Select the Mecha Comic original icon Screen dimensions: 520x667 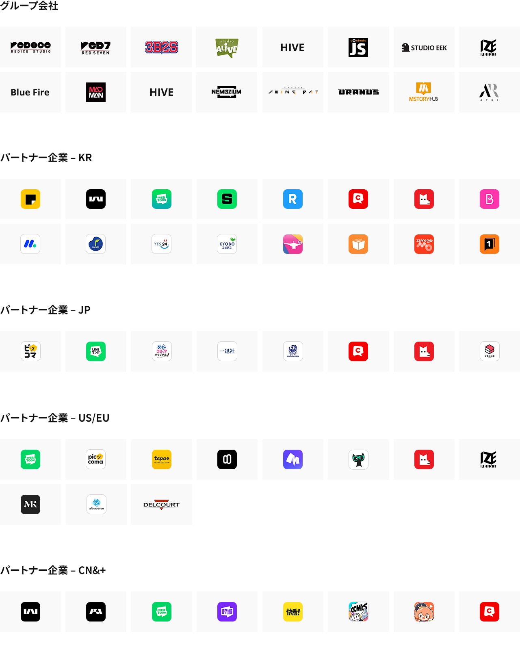pos(162,351)
